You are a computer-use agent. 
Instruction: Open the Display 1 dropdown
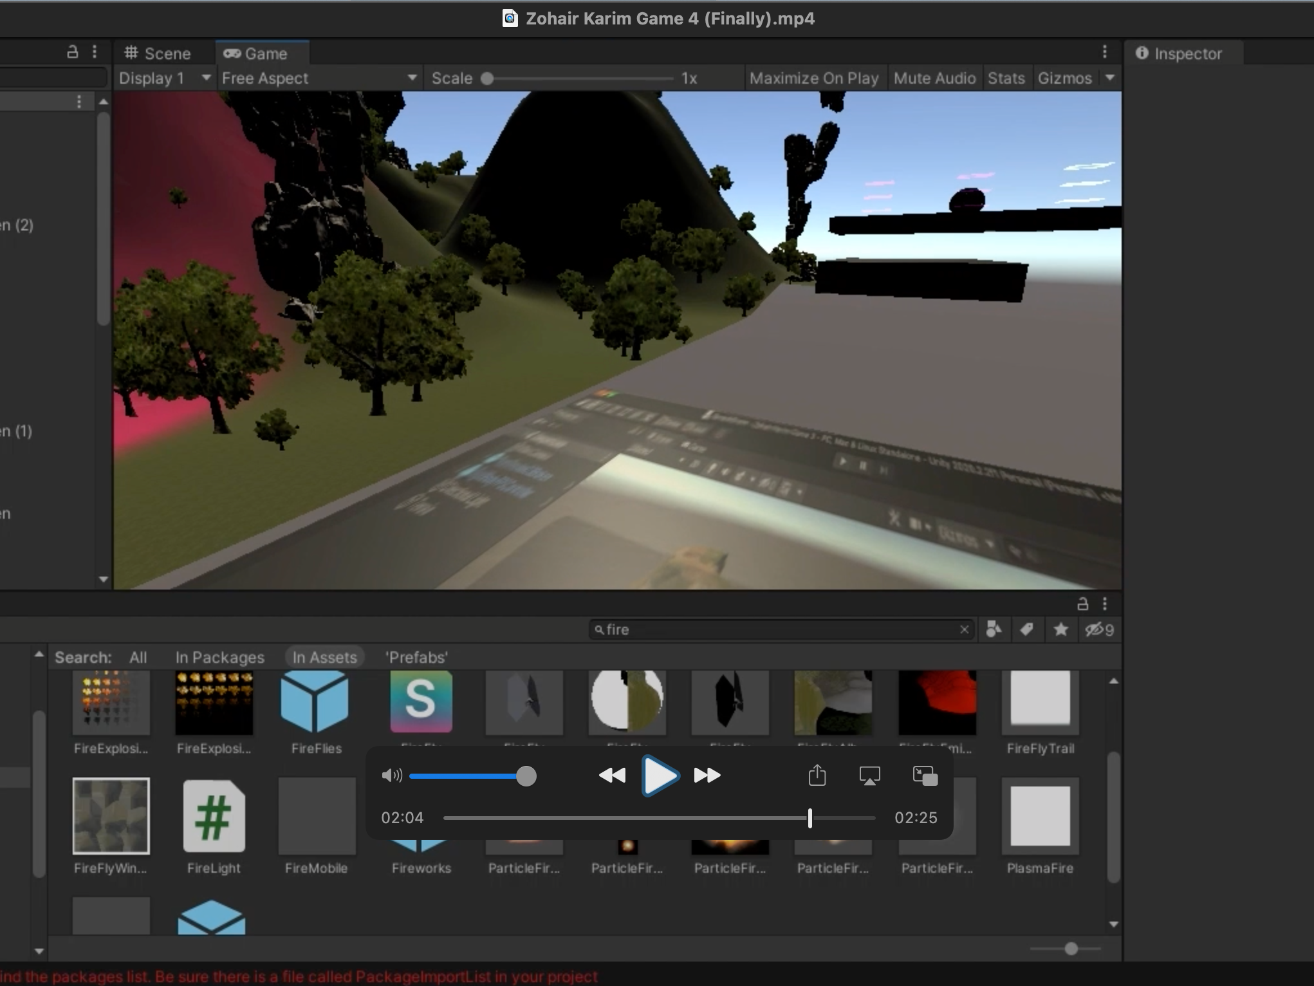click(165, 79)
